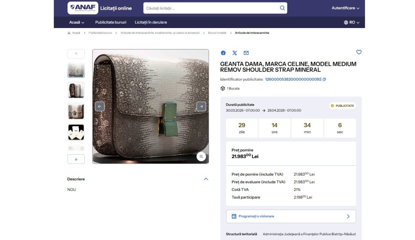Click Programați o vizionare button
The width and height of the screenshot is (415, 240).
click(291, 216)
